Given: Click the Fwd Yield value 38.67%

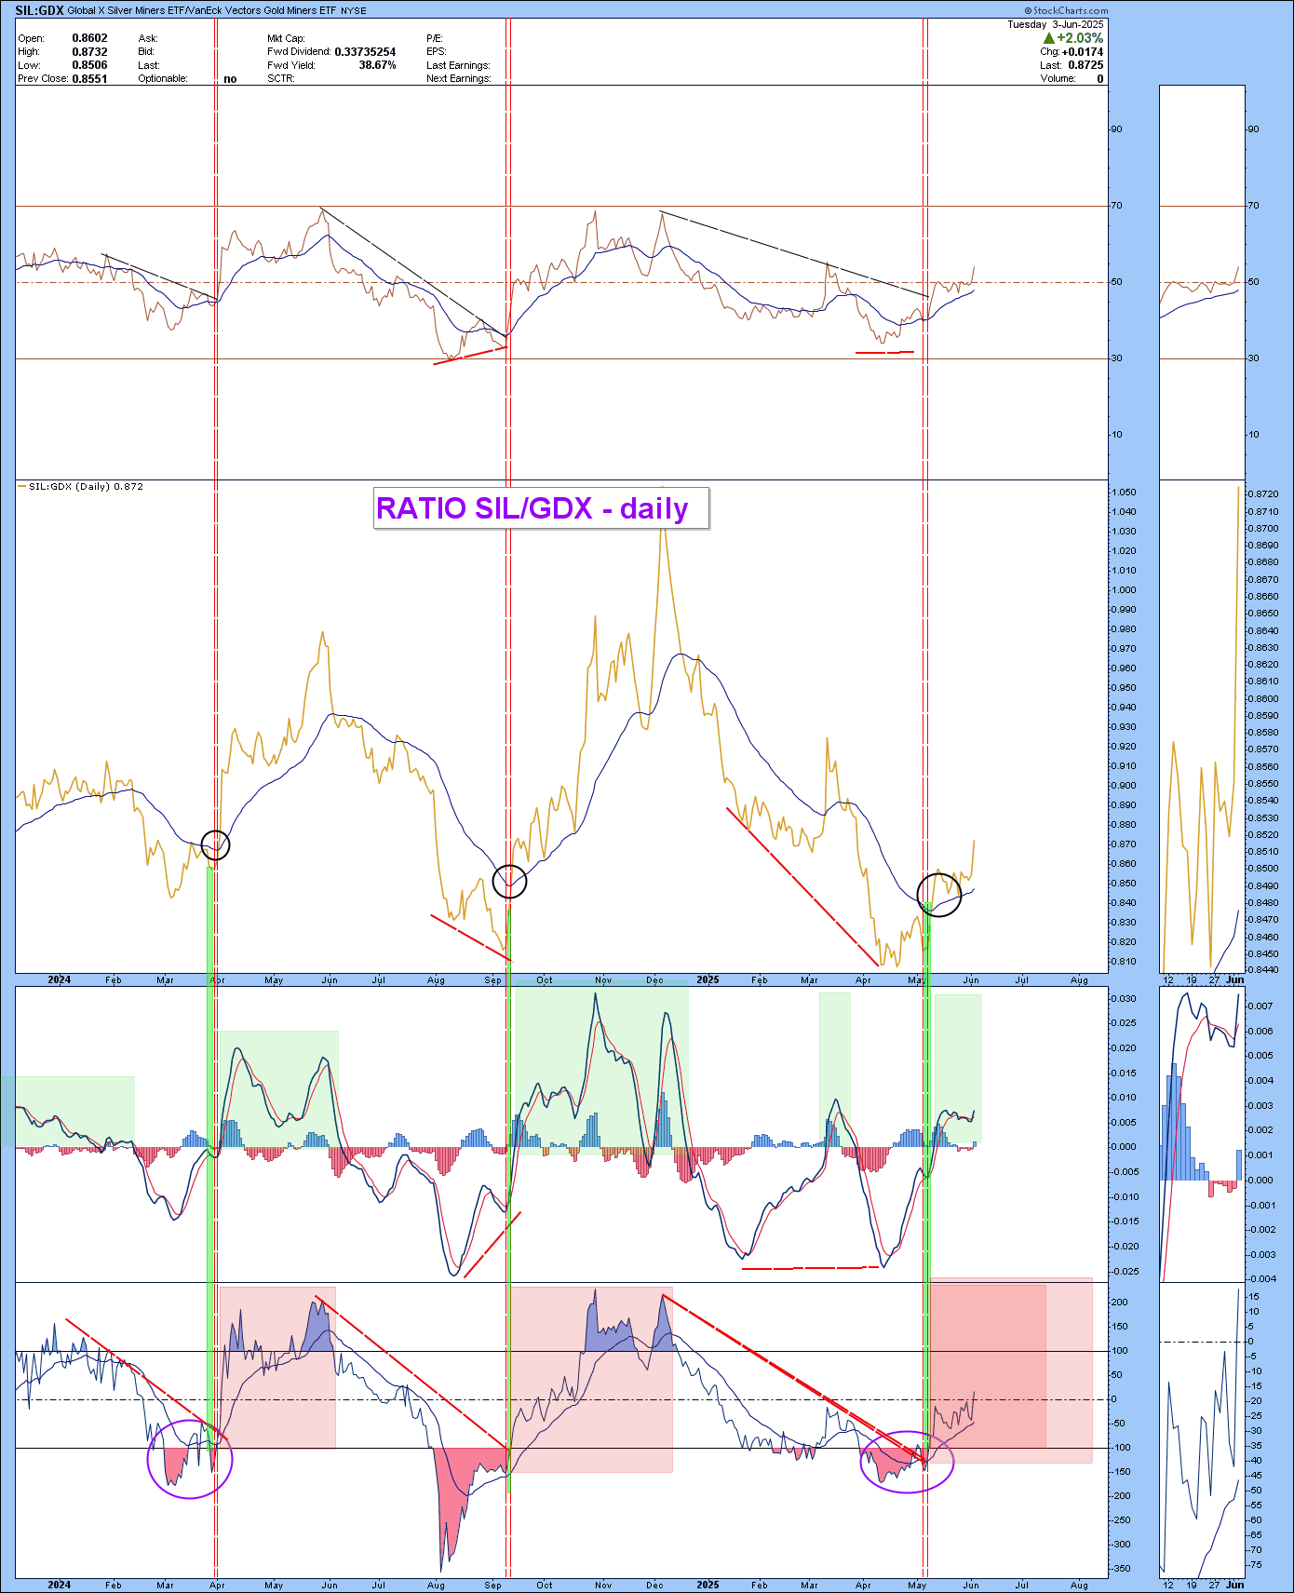Looking at the screenshot, I should click(x=377, y=65).
